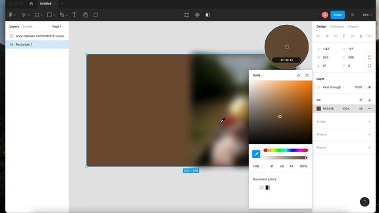Click the hue slider in color picker
The image size is (379, 213).
tap(285, 150)
